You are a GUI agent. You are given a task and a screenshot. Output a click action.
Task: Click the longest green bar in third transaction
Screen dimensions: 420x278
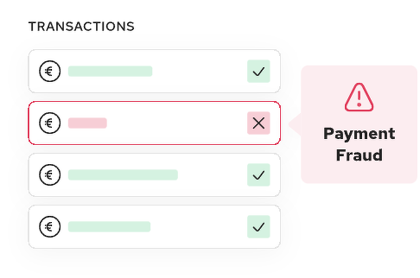pyautogui.click(x=123, y=175)
